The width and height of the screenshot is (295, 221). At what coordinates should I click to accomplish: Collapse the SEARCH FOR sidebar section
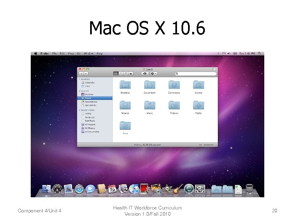[x=79, y=110]
